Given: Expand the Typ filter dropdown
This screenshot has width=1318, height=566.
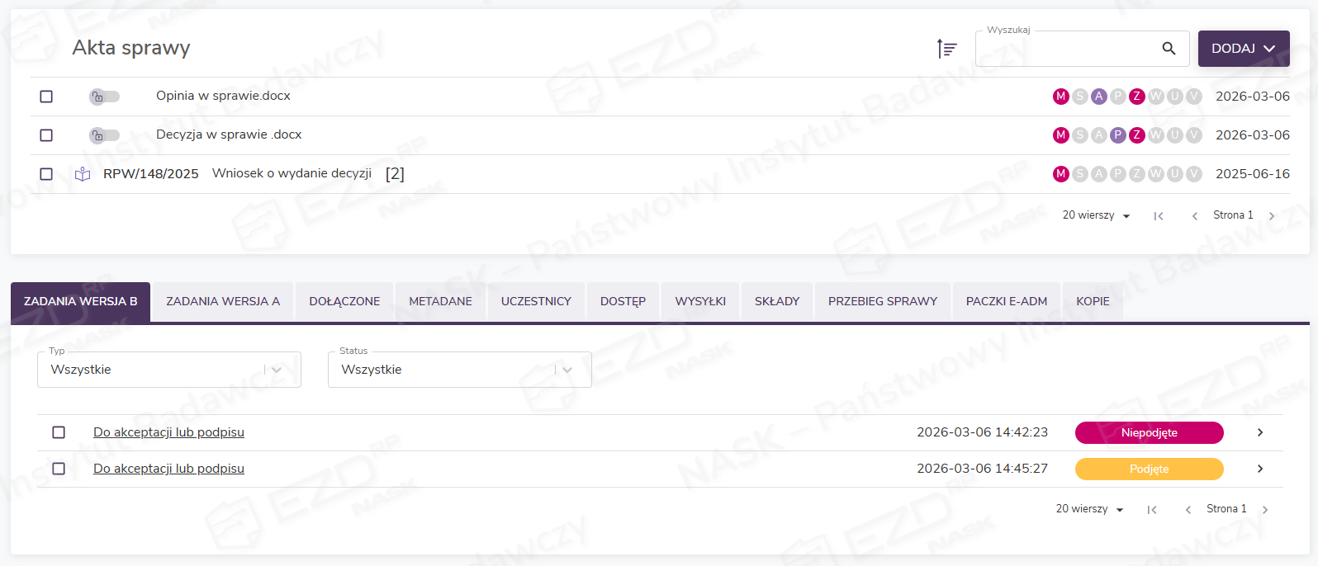Looking at the screenshot, I should point(277,370).
